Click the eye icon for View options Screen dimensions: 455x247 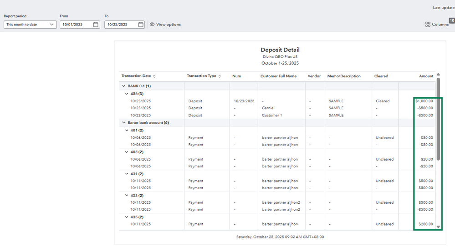152,25
